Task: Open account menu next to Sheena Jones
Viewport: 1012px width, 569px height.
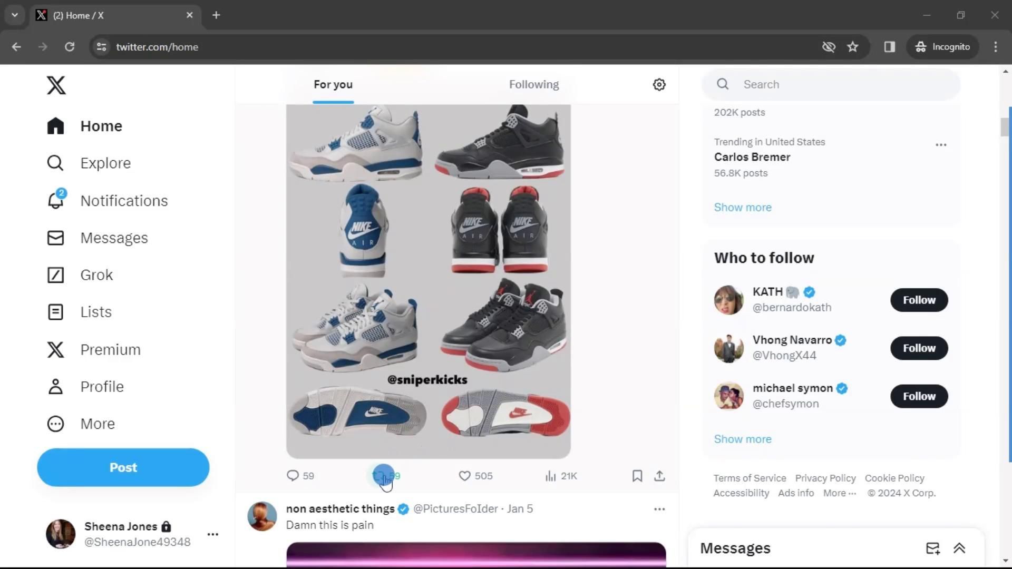Action: [x=213, y=534]
